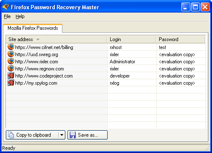
Task: Click the Save as... button
Action: click(88, 135)
